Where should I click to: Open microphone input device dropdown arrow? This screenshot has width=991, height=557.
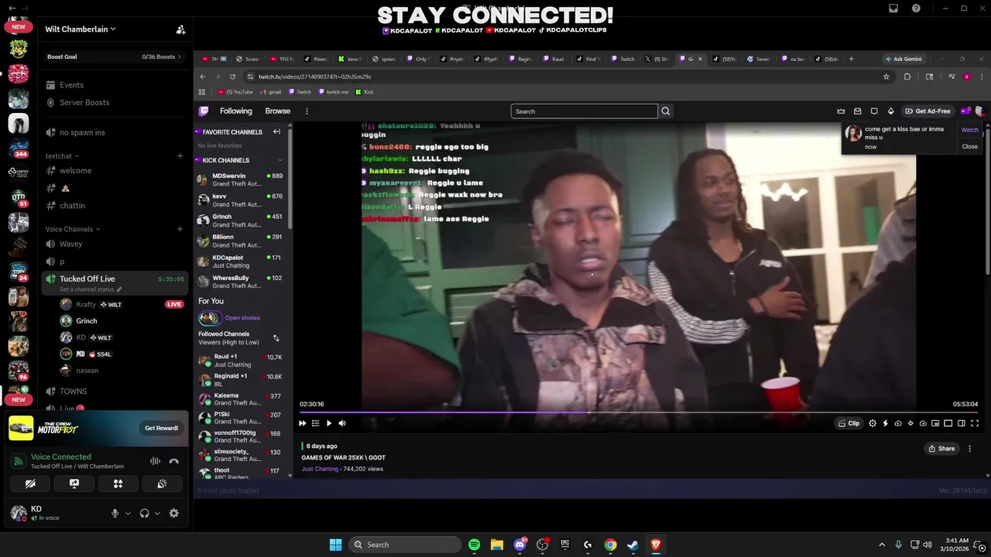click(128, 513)
